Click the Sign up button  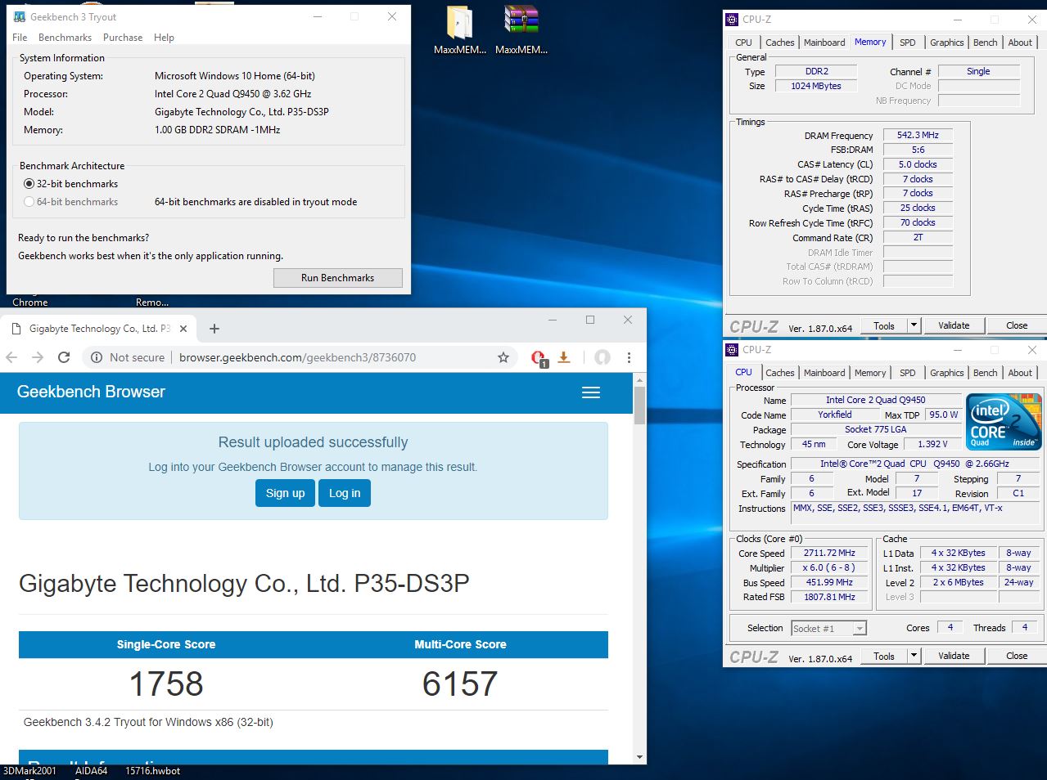coord(285,493)
